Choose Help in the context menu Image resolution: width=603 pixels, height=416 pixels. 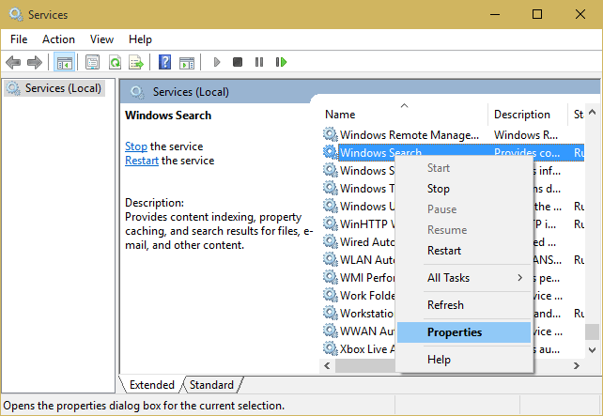464,360
